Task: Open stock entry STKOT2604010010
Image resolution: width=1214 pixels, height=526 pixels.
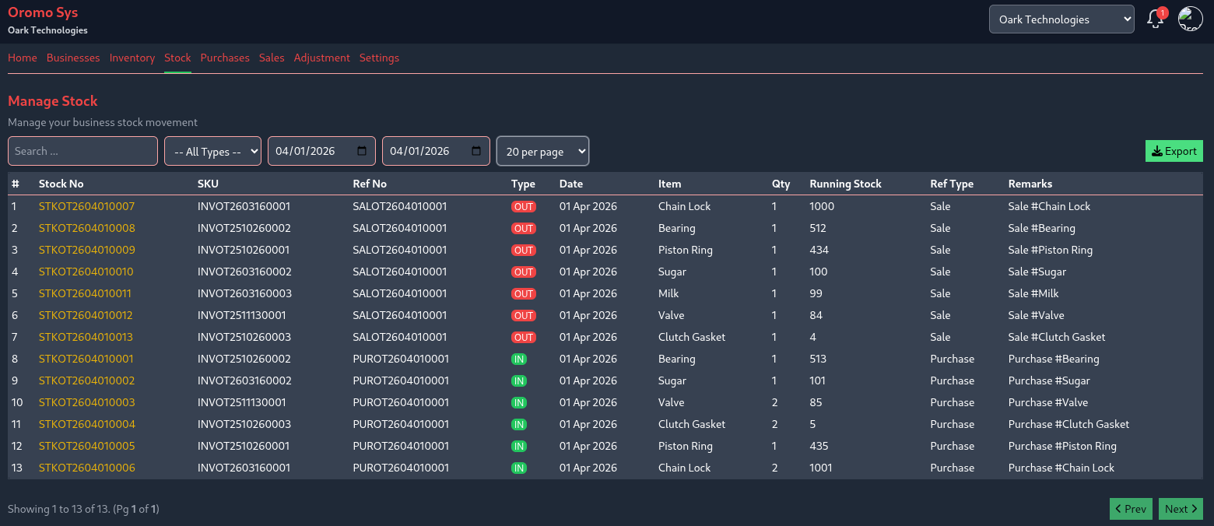Action: point(86,272)
